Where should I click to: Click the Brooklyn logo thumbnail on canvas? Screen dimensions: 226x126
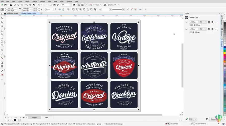tap(124, 95)
